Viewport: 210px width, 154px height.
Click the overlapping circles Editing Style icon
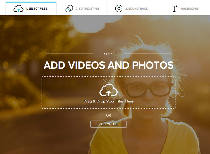tap(69, 9)
